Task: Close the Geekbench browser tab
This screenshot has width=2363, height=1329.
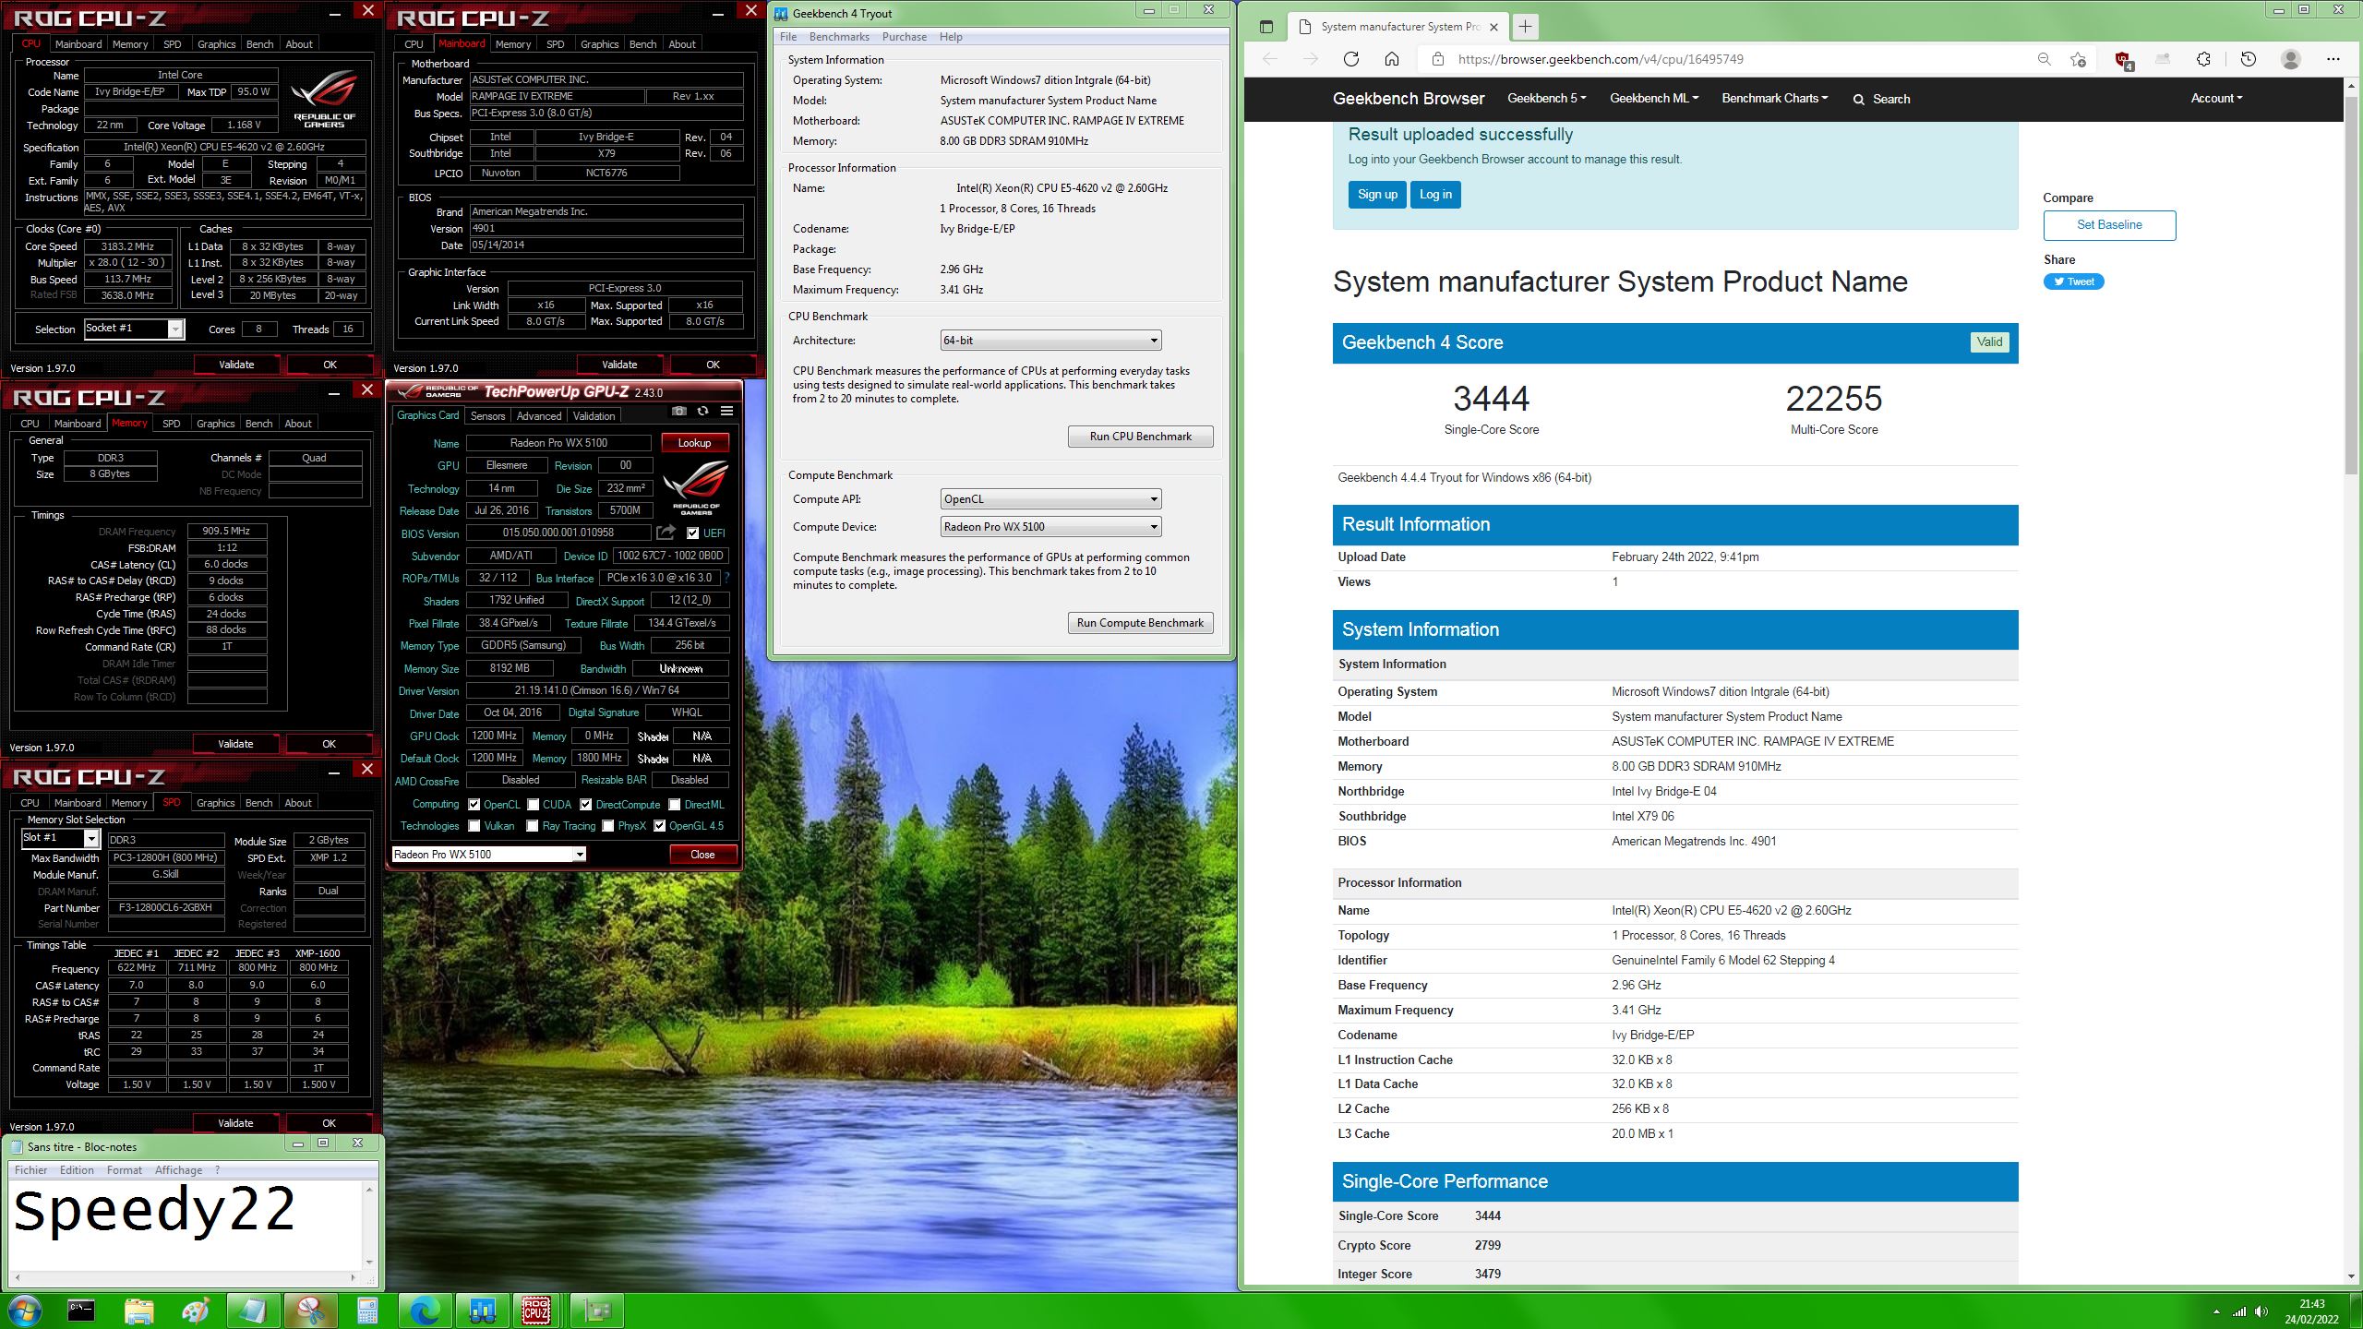Action: (x=1493, y=27)
